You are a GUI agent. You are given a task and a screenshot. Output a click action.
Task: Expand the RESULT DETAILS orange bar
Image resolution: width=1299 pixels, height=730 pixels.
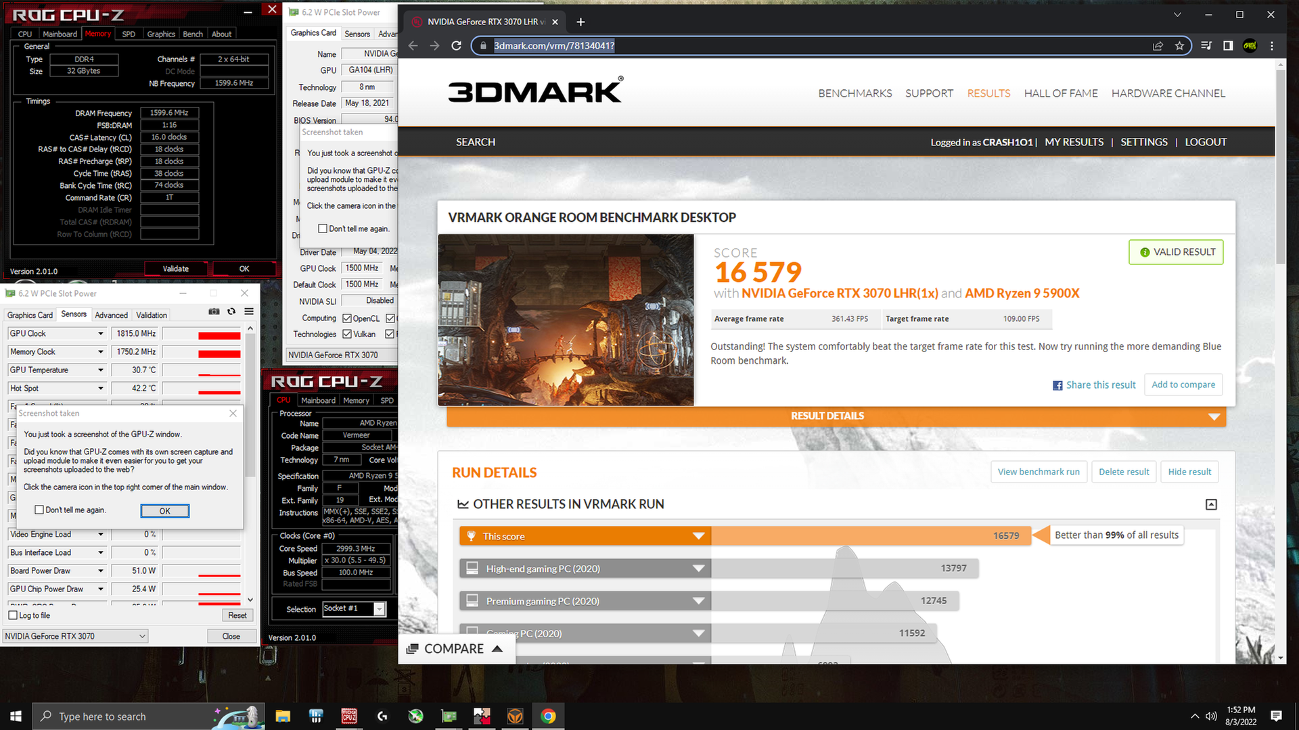click(x=836, y=416)
